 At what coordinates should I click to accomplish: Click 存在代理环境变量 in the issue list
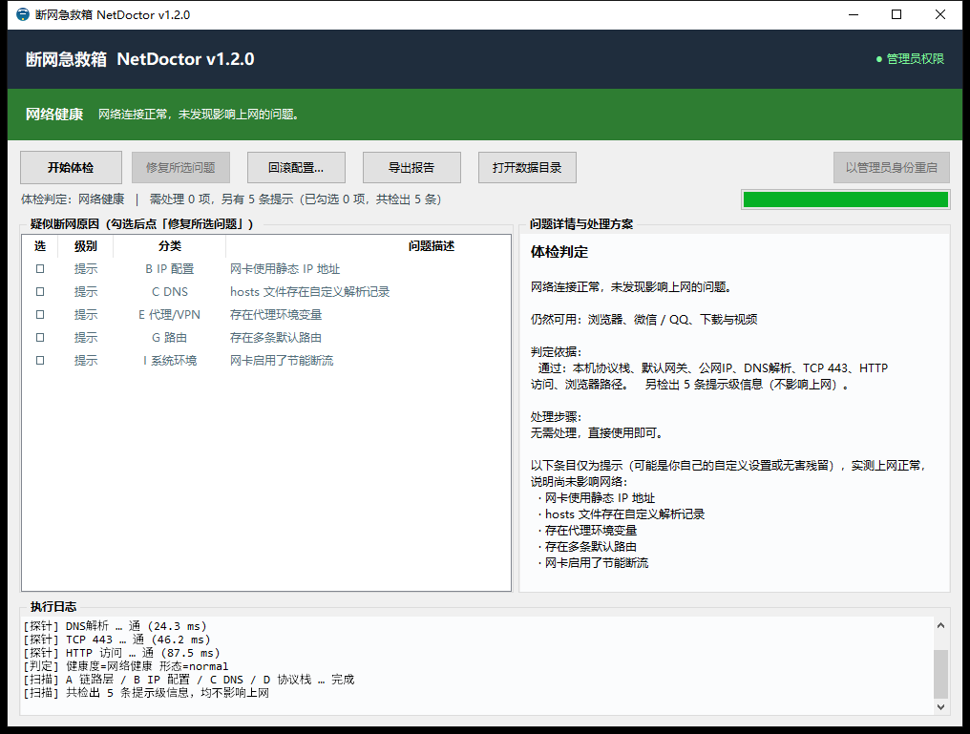276,315
